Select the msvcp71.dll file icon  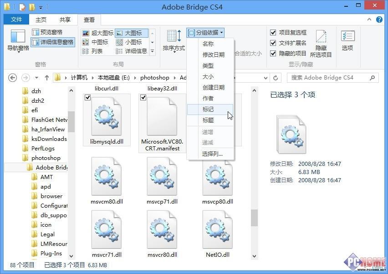[162, 176]
